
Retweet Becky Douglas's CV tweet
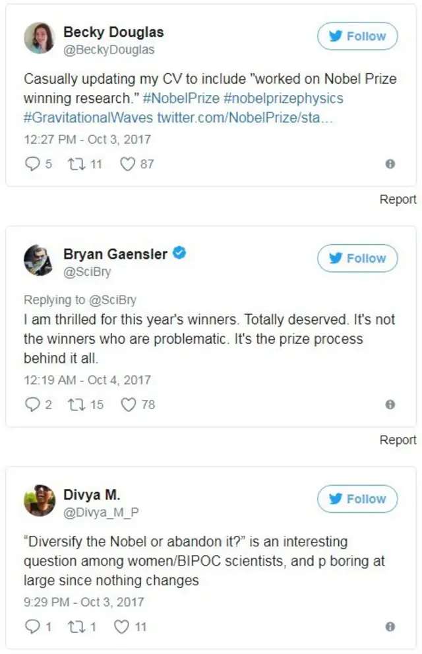77,164
